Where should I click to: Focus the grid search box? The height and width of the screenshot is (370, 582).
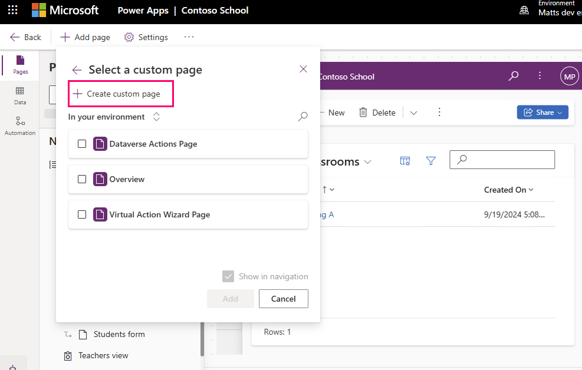pyautogui.click(x=502, y=160)
